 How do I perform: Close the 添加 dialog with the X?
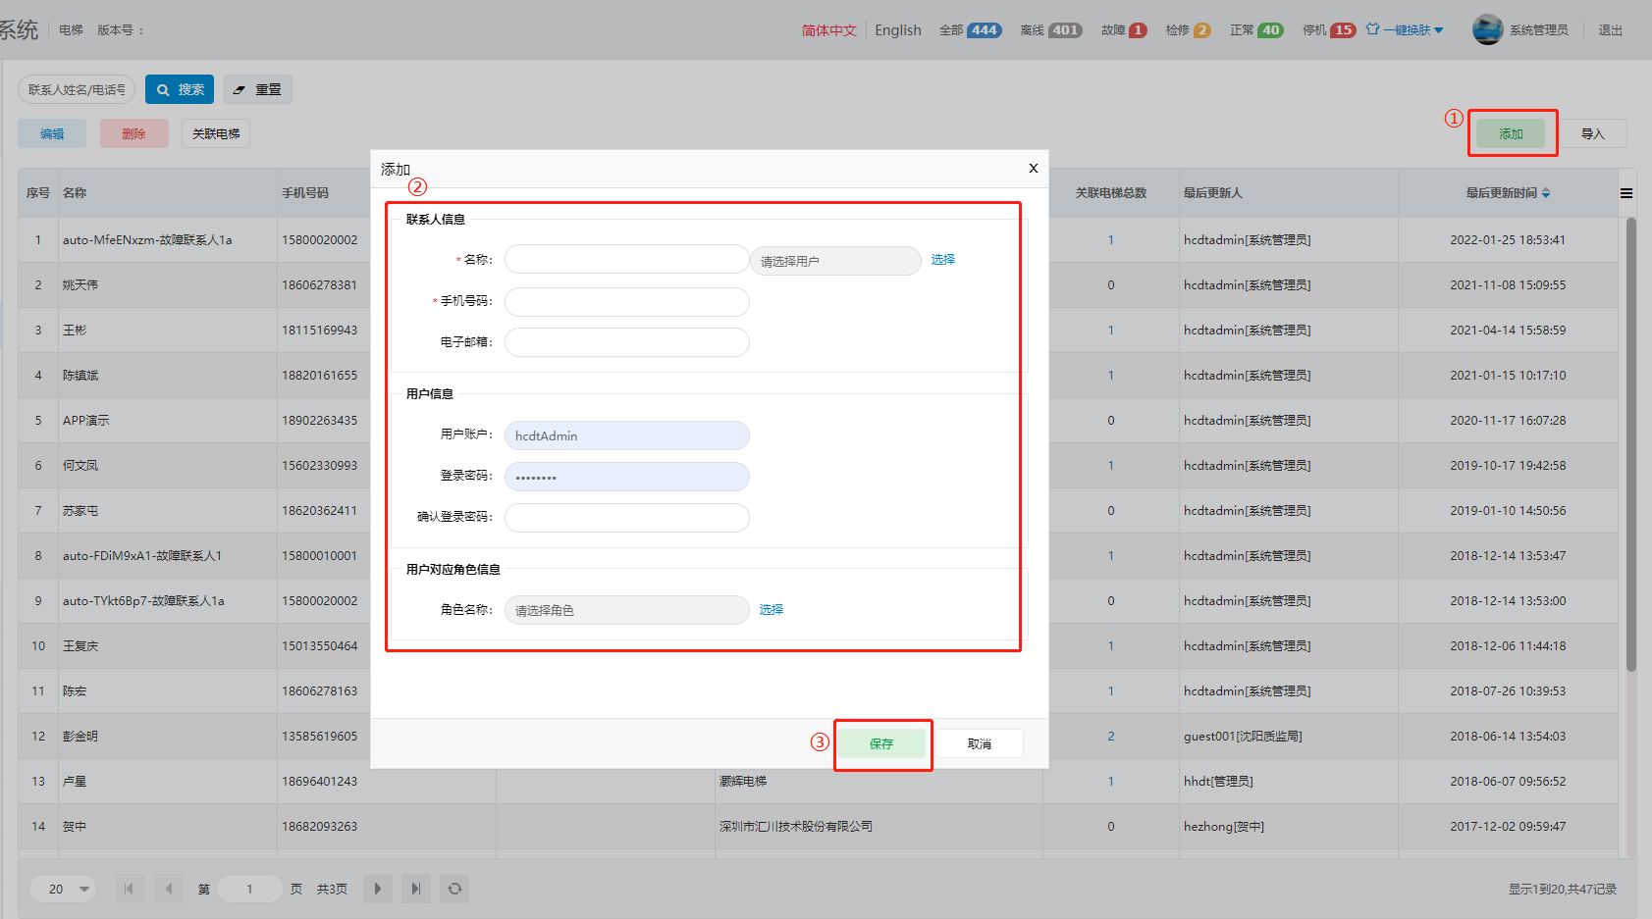[x=1034, y=169]
